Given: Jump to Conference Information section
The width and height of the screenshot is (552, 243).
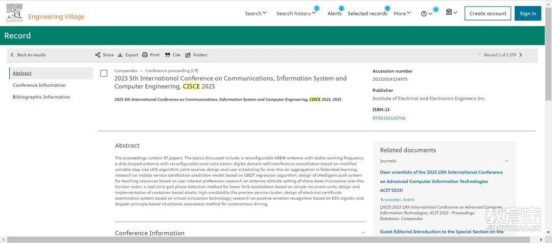Looking at the screenshot, I should click(x=39, y=85).
